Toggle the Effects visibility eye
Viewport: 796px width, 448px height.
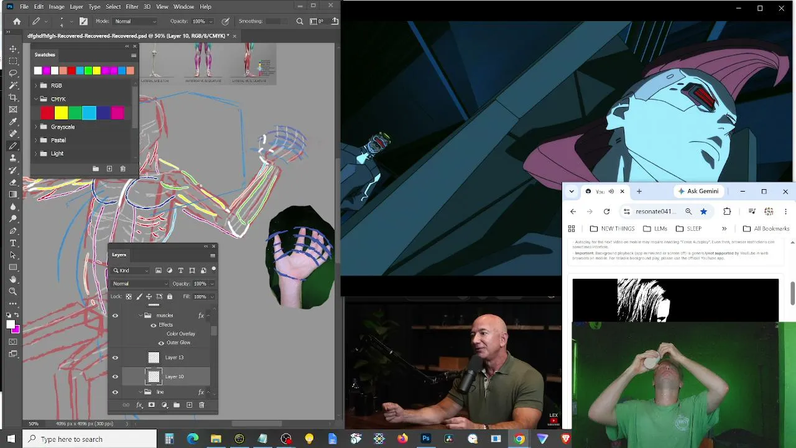click(x=154, y=325)
